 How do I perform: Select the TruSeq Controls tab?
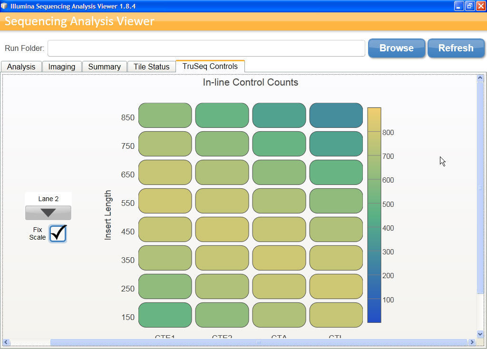click(210, 66)
